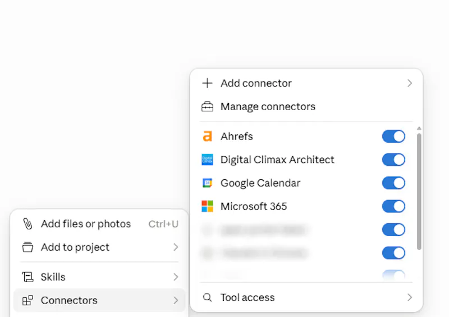The height and width of the screenshot is (317, 449).
Task: Click the Microsoft 365 label
Action: 254,206
